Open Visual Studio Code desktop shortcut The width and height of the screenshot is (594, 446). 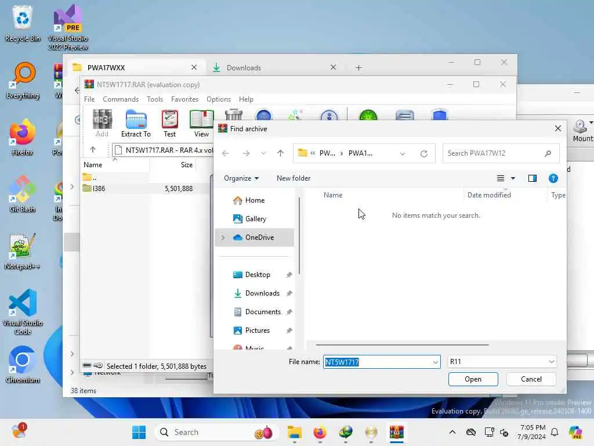tap(23, 312)
